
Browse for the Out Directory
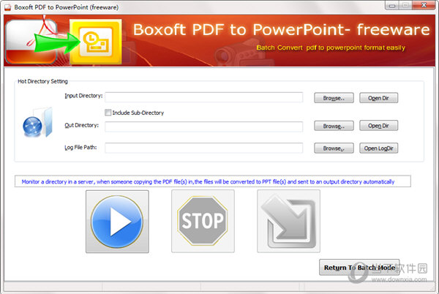(334, 126)
